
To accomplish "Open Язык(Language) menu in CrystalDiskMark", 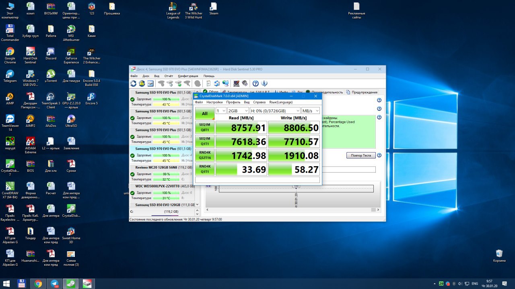I will (281, 102).
